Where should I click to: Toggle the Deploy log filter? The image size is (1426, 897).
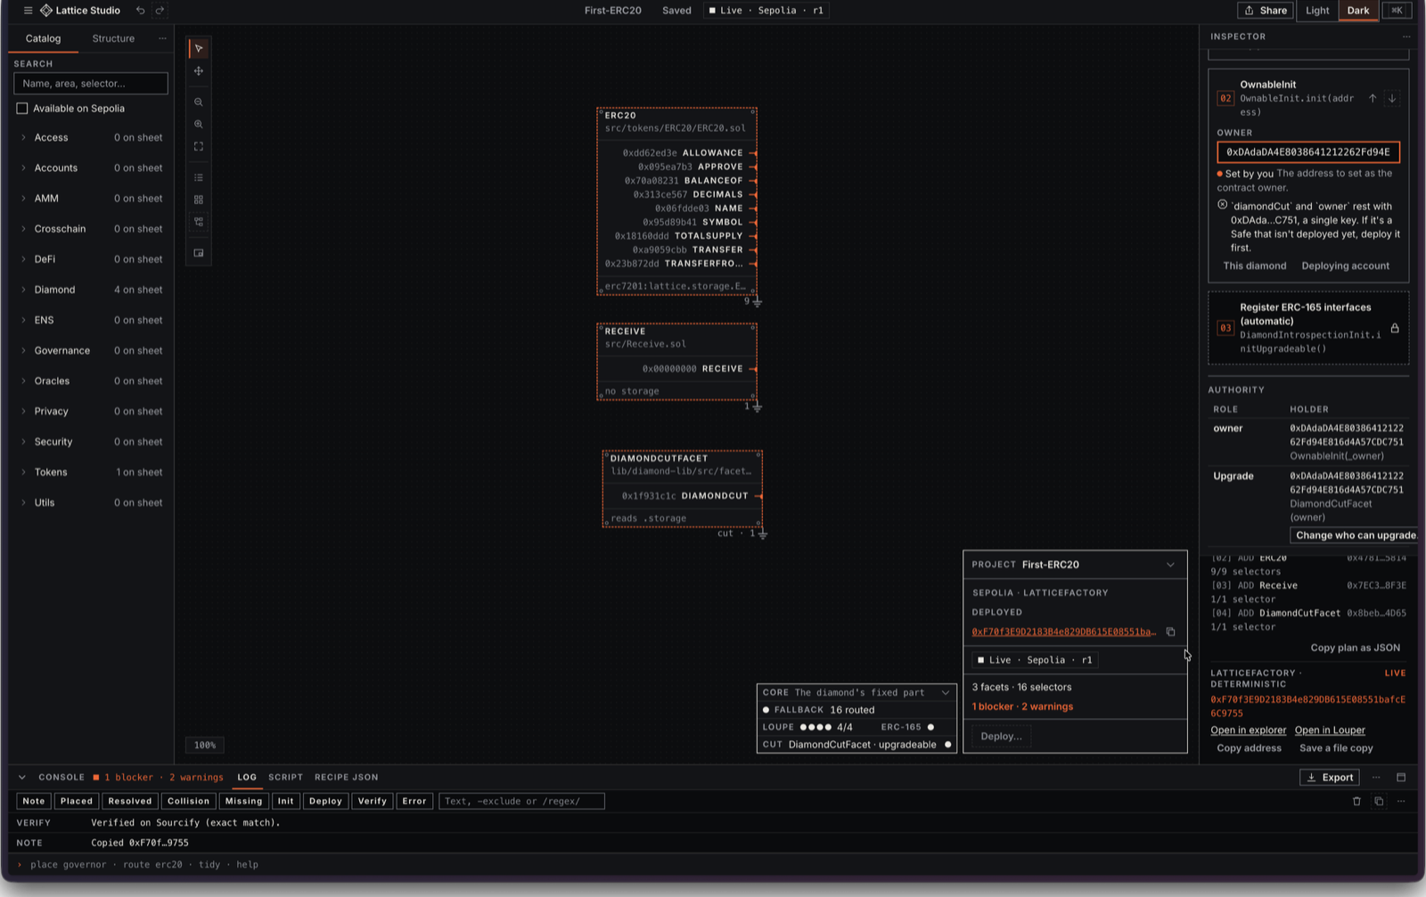pos(325,802)
